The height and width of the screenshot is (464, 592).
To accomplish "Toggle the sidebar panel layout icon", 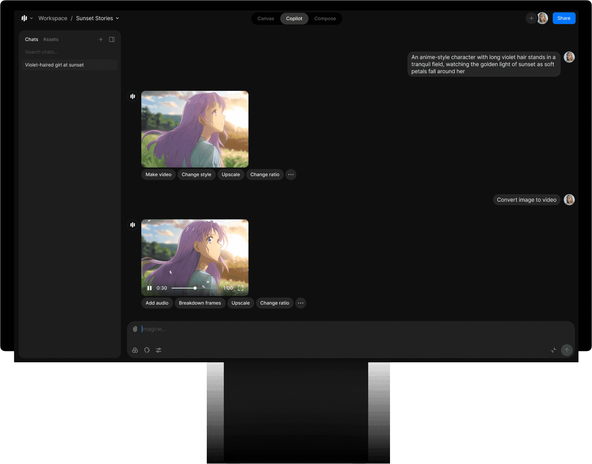I will (112, 39).
